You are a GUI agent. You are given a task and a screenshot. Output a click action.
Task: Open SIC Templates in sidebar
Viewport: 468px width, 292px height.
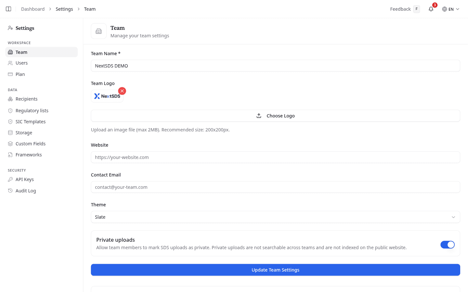point(42,122)
